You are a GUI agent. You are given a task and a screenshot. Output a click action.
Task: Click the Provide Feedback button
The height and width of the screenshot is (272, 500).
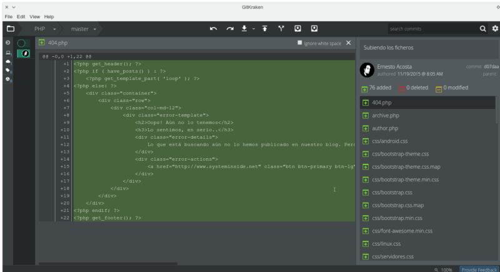[479, 269]
